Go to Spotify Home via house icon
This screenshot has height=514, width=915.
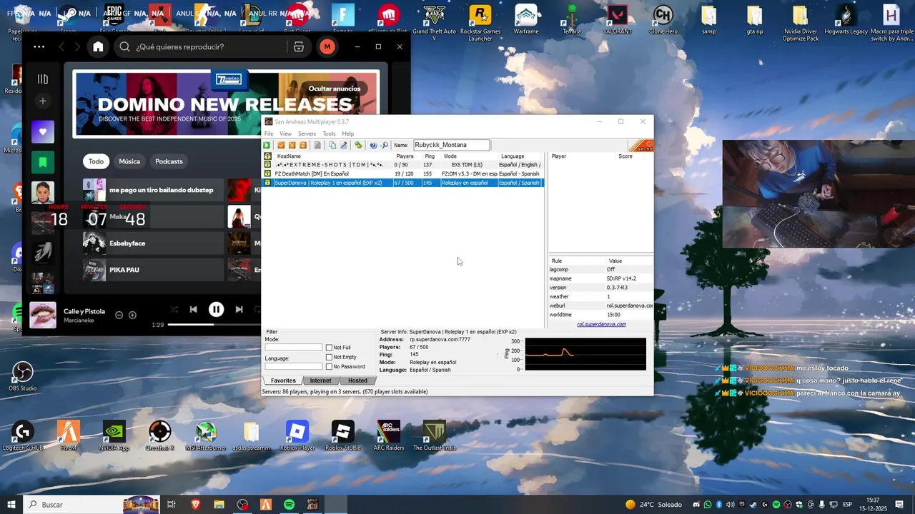click(98, 46)
